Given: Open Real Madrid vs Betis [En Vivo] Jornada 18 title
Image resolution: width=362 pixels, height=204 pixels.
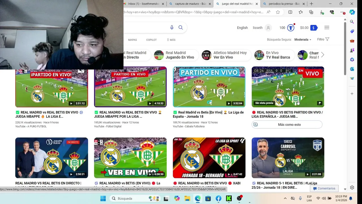Looking at the screenshot, I should pyautogui.click(x=208, y=114).
